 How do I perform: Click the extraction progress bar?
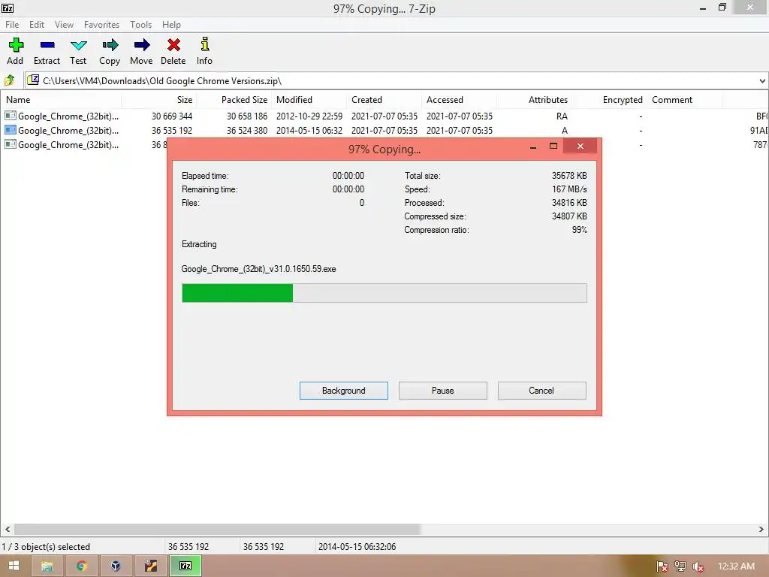click(x=384, y=293)
